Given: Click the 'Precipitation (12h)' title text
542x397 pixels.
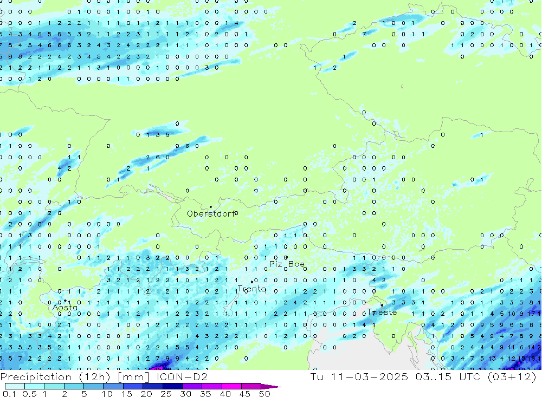Looking at the screenshot, I should coord(55,377).
